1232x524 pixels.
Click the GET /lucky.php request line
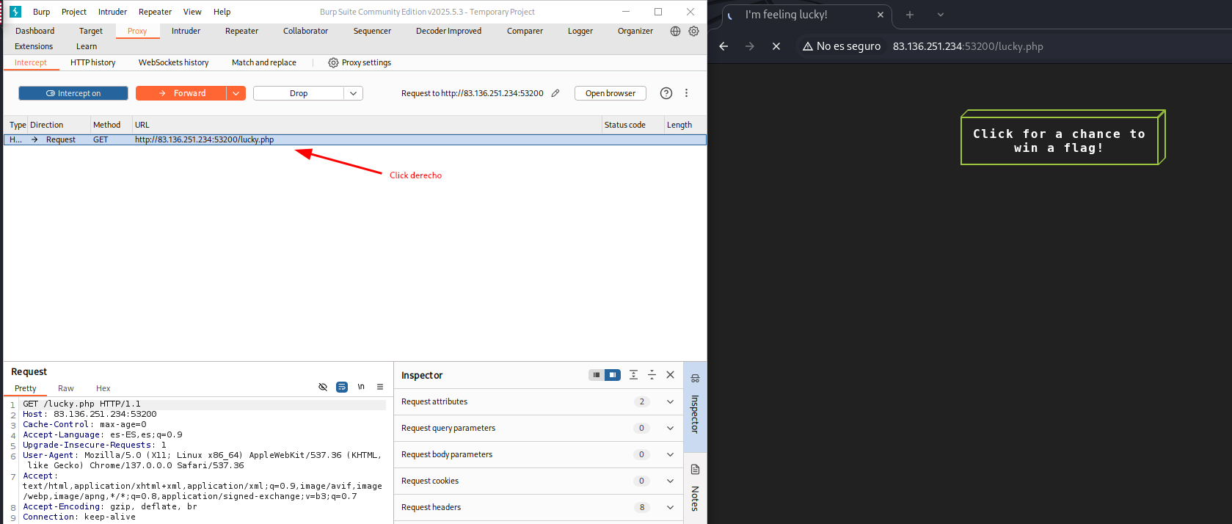pos(81,404)
